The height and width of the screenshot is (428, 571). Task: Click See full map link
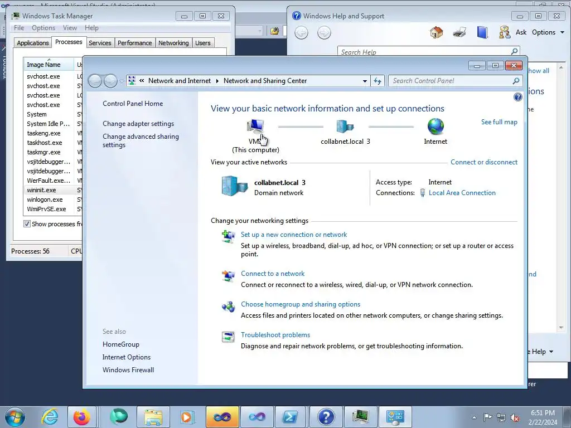[499, 122]
